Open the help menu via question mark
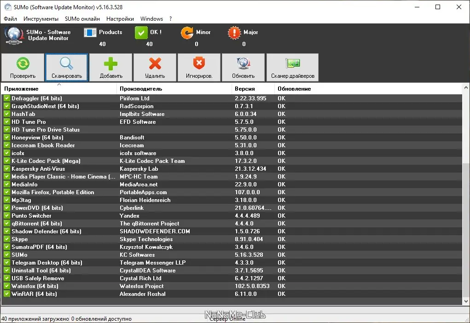The width and height of the screenshot is (470, 323). coord(170,19)
